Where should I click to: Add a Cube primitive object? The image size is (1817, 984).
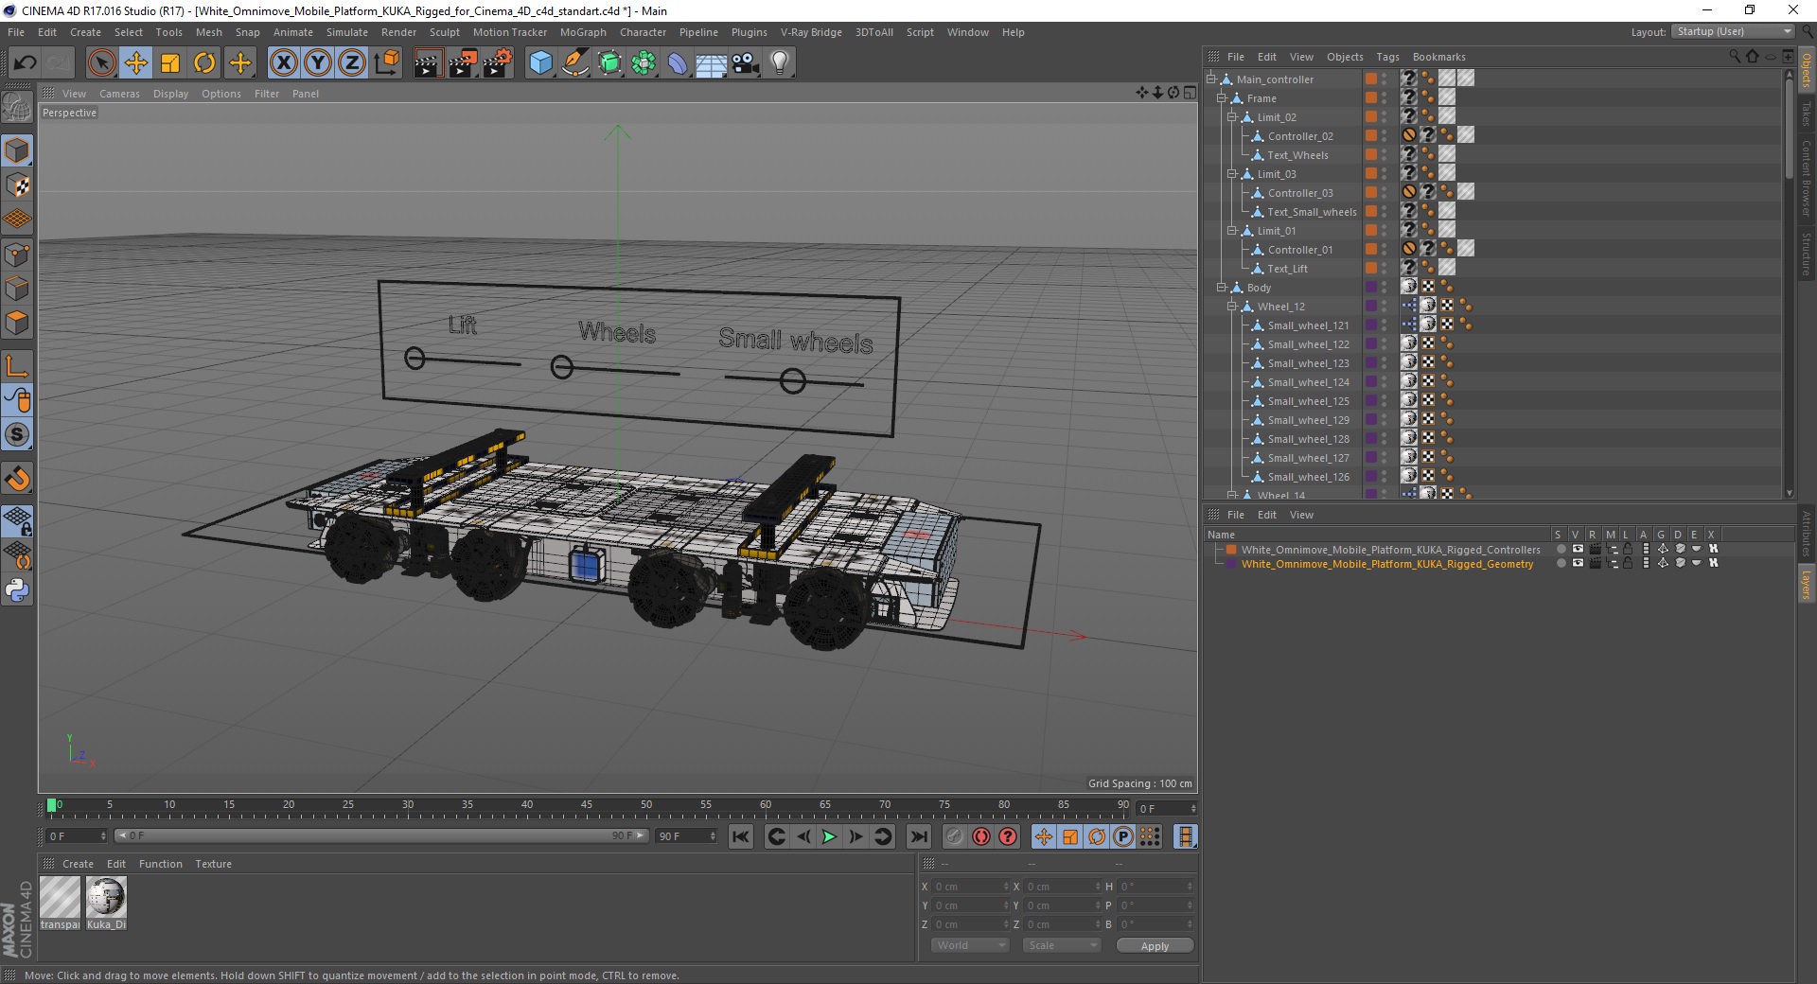[x=540, y=63]
